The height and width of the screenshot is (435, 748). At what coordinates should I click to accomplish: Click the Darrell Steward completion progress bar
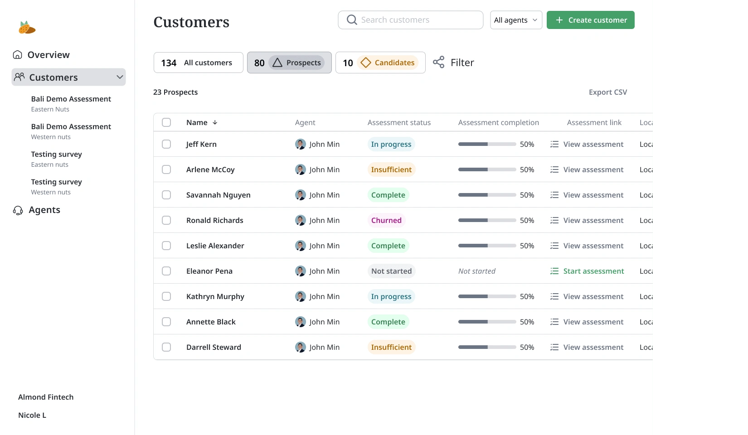click(487, 347)
